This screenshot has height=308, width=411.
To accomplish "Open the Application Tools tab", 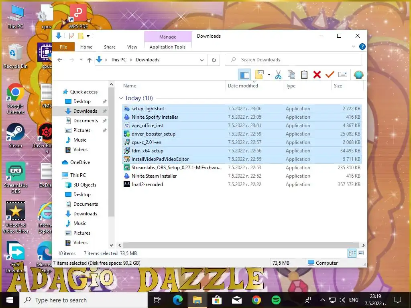I will point(167,47).
